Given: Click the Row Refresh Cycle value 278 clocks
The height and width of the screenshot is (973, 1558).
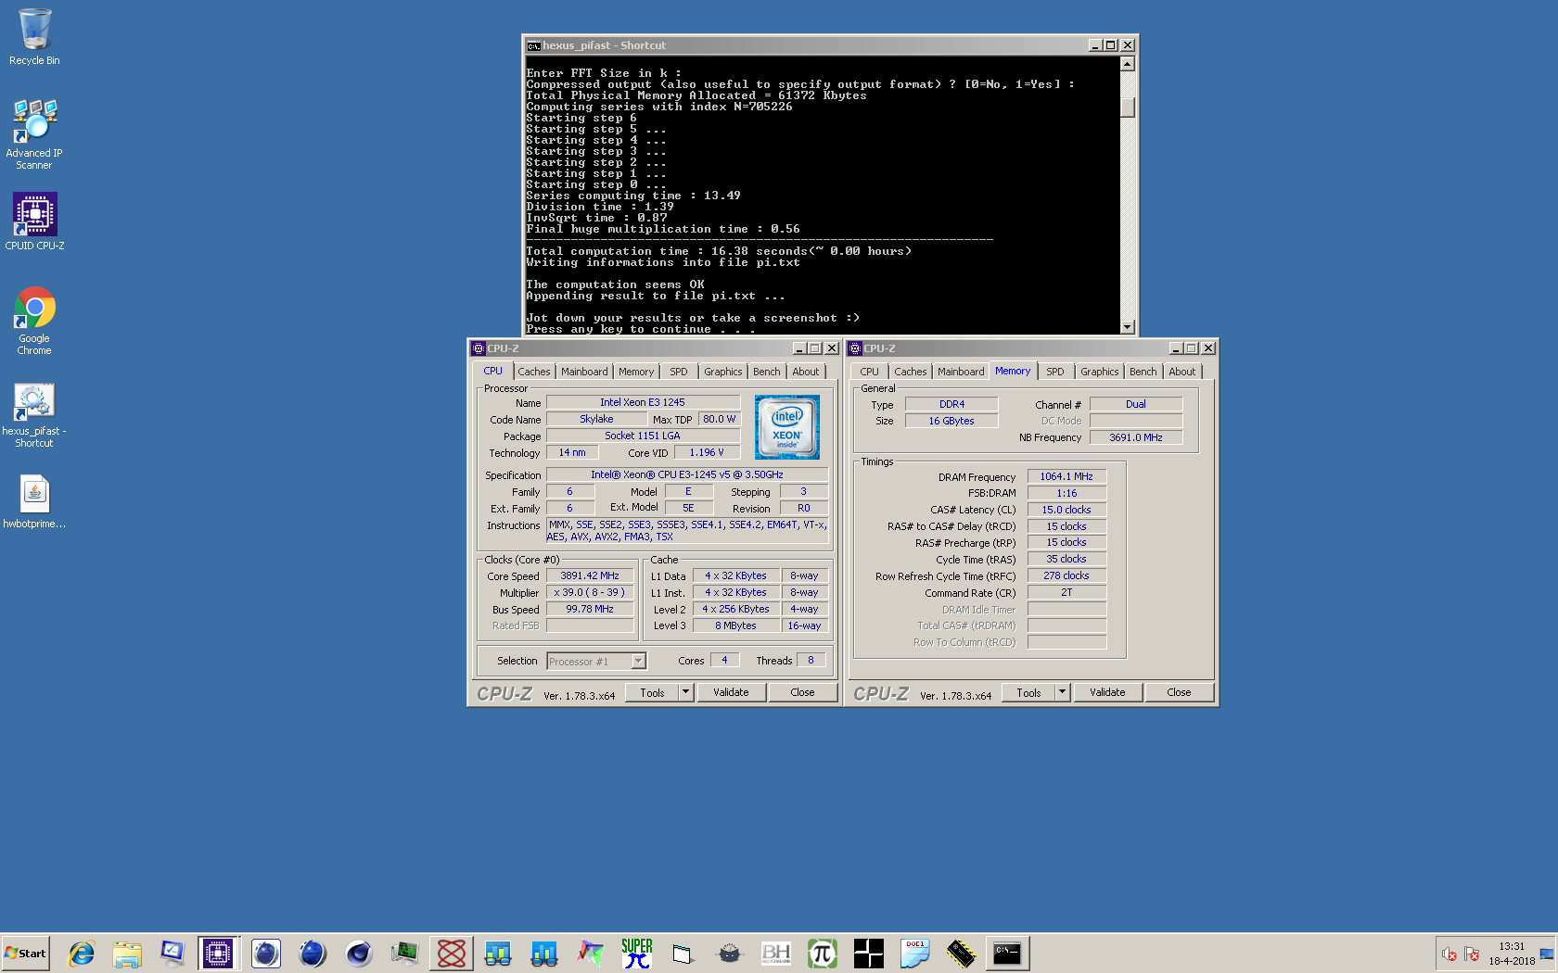Looking at the screenshot, I should pos(1066,575).
